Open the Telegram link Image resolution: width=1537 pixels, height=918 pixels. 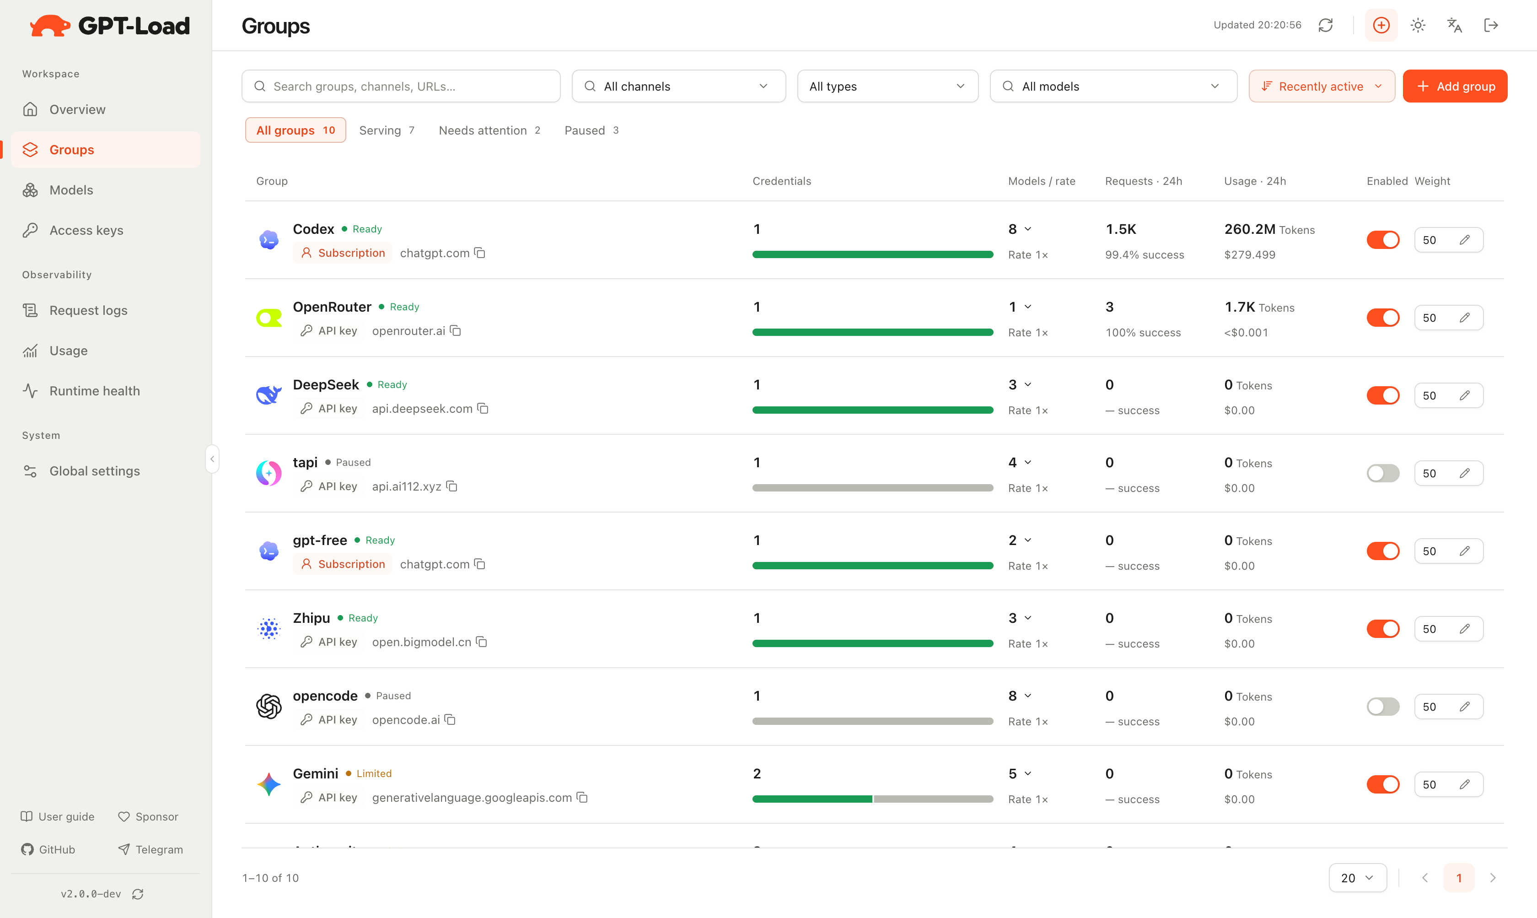point(150,850)
